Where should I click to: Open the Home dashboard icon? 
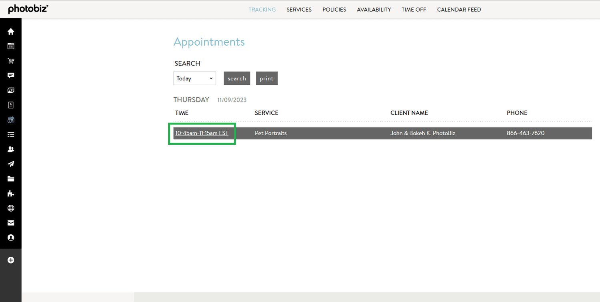pos(10,31)
